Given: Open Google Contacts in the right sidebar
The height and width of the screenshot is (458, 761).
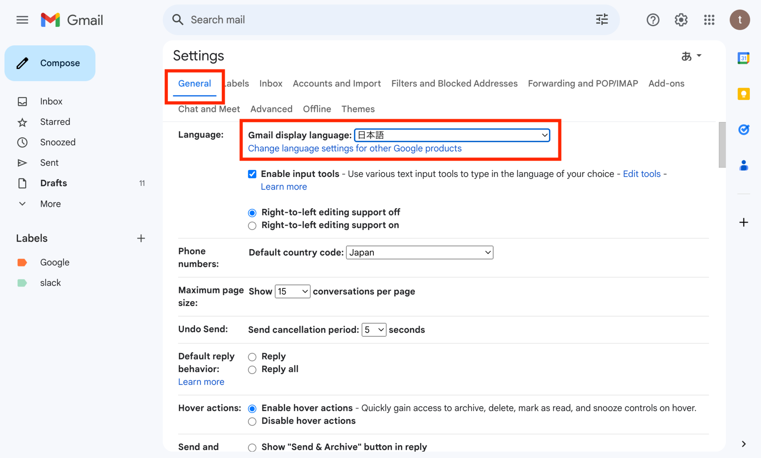Looking at the screenshot, I should pyautogui.click(x=744, y=166).
